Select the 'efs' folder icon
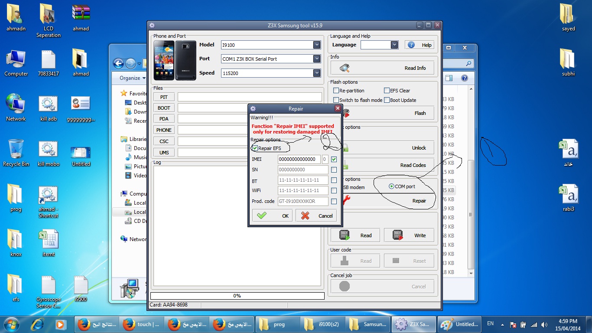Viewport: 592px width, 333px height. [x=16, y=288]
